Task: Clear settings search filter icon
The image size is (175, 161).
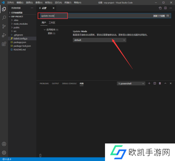Action: (168, 16)
